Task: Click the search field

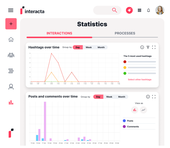Action: [x=107, y=10]
